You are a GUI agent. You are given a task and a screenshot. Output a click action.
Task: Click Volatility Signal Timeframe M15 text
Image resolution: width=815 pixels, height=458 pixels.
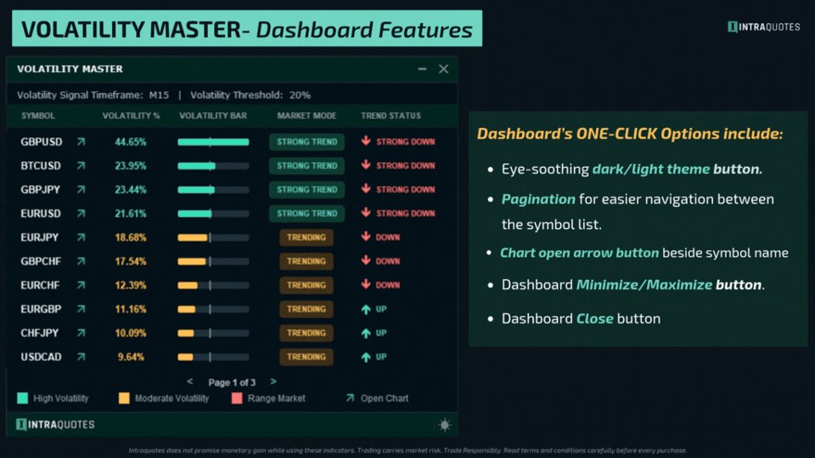(93, 95)
